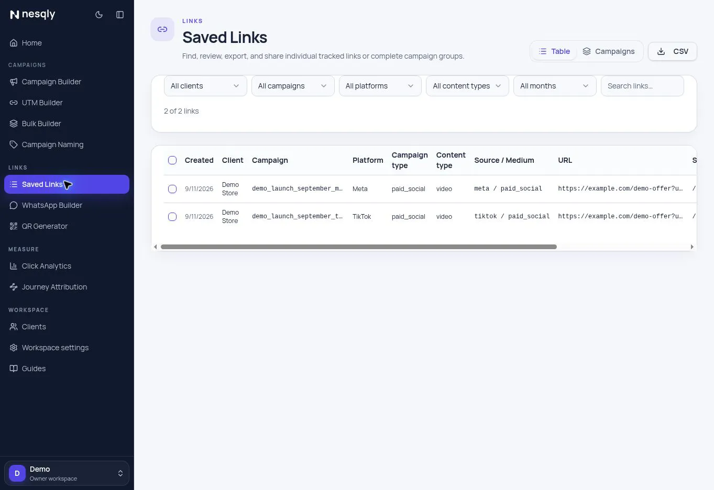Click the Workspace settings gear icon

[x=14, y=348]
